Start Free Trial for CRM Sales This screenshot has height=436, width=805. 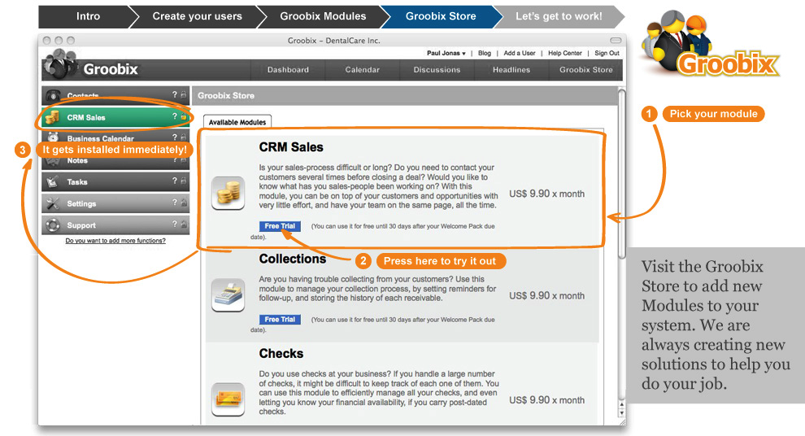(x=280, y=226)
